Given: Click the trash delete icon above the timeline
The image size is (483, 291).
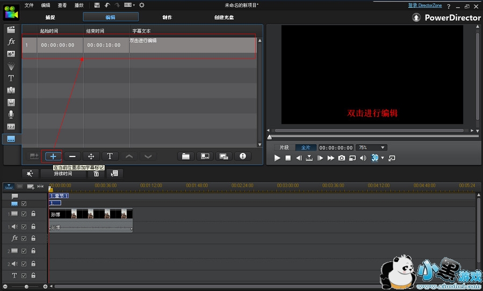Looking at the screenshot, I should 97,173.
